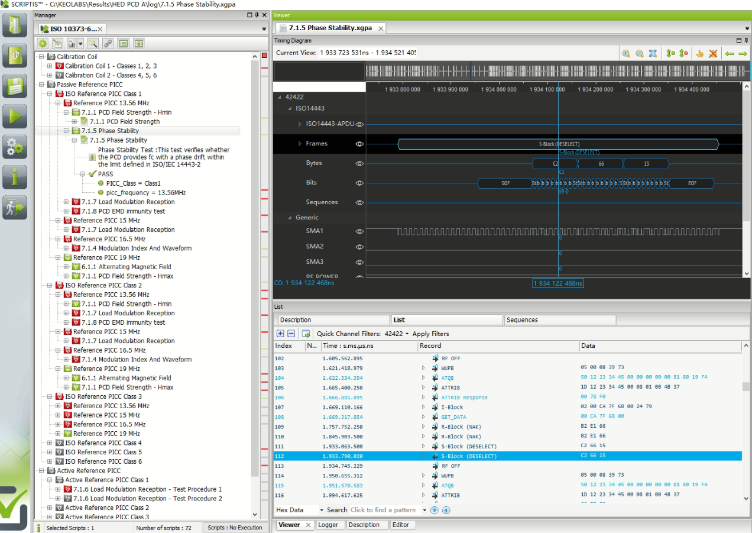The height and width of the screenshot is (533, 752).
Task: Expand Calibration Coil 1 - Classes 1, 2, 3
Action: point(50,66)
